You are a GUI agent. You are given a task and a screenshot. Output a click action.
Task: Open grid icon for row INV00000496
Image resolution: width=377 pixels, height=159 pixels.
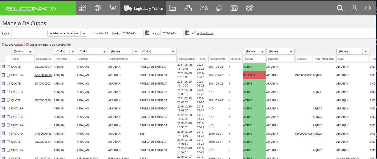pos(3,75)
